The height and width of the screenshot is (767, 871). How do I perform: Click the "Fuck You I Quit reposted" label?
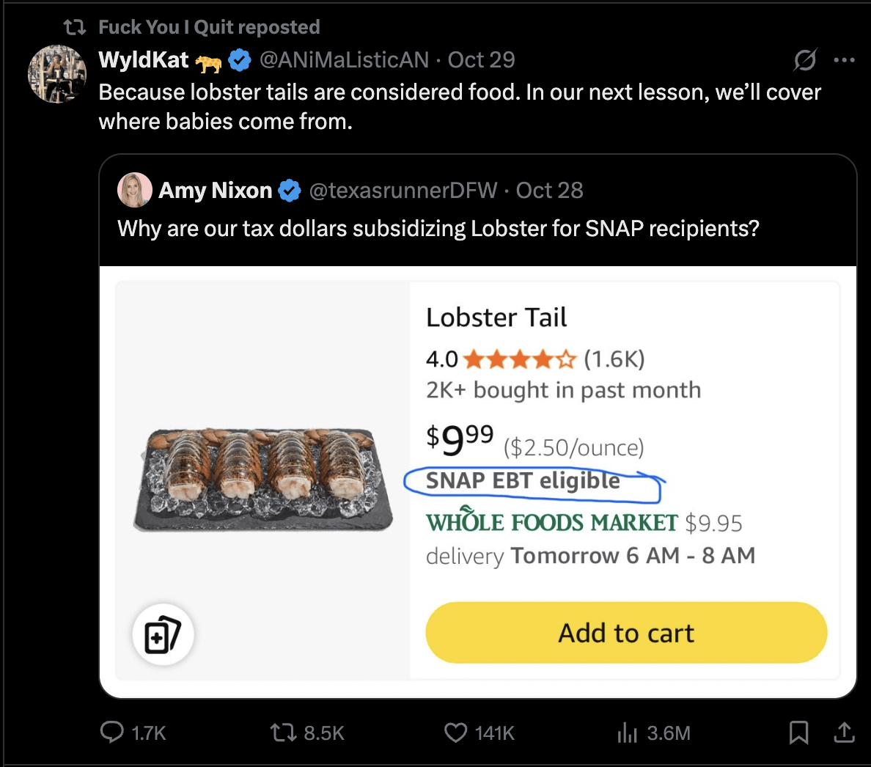coord(209,27)
